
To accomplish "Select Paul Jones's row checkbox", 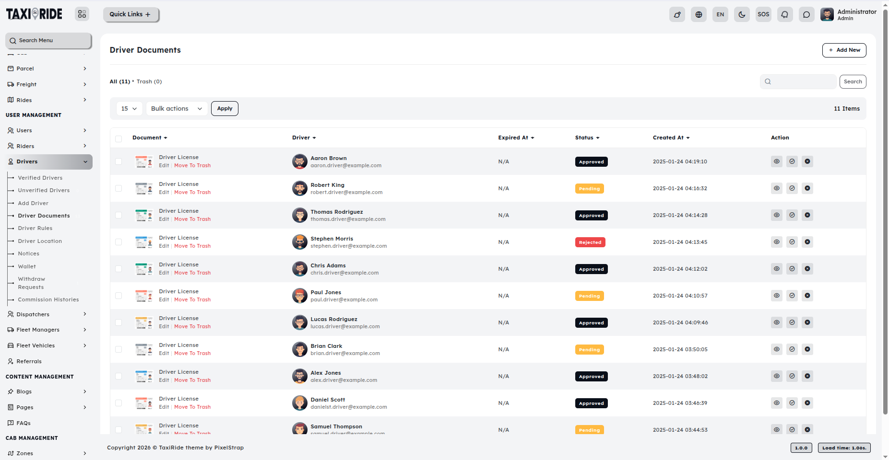I will click(x=119, y=296).
